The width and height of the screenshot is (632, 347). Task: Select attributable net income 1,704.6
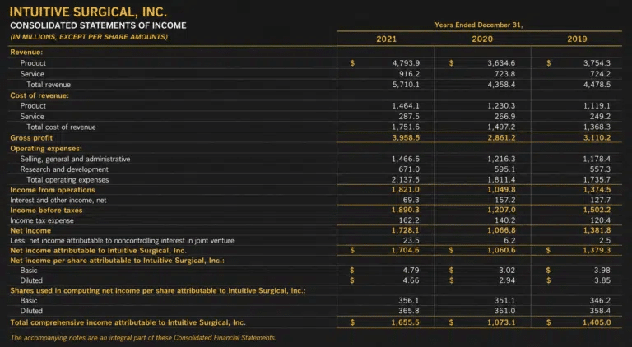click(x=406, y=251)
